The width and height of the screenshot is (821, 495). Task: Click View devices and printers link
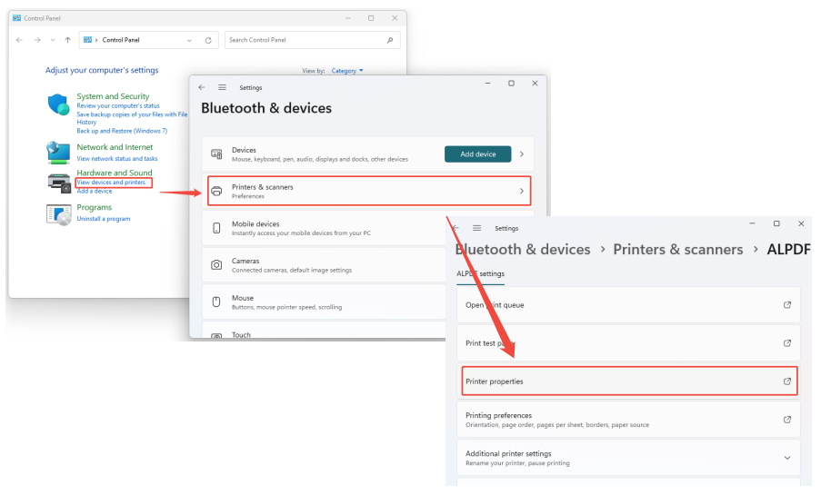click(111, 183)
